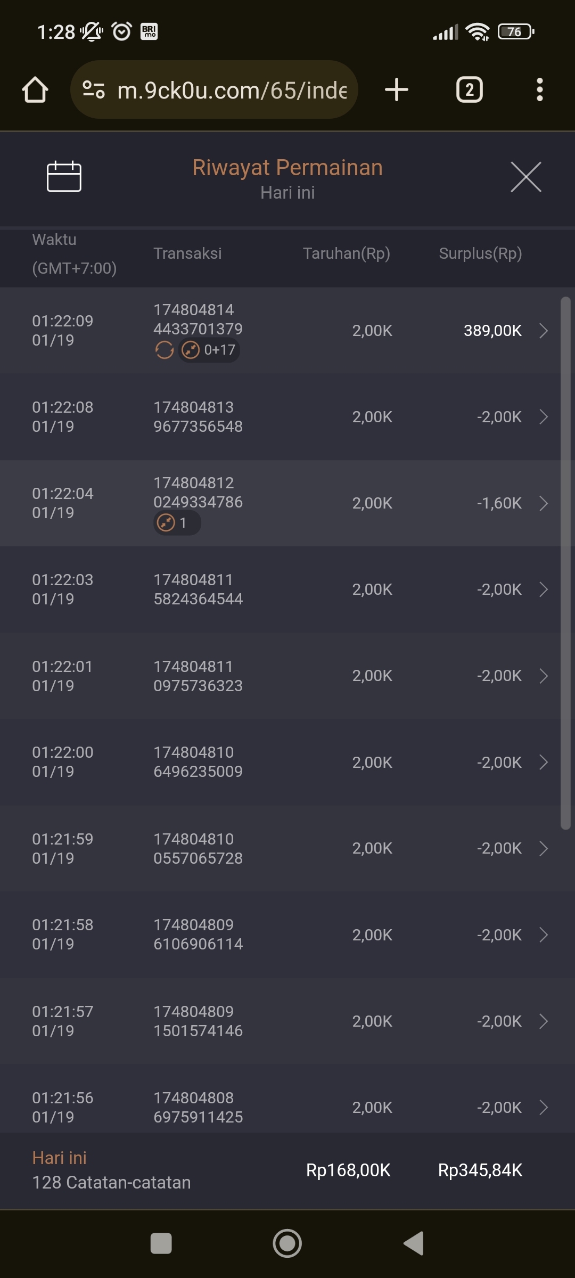Screen dimensions: 575x1278
Task: Open the browser three-dot menu
Action: (x=539, y=89)
